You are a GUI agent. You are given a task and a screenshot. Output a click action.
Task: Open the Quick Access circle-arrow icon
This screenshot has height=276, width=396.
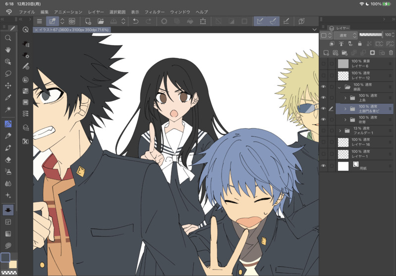pos(25,30)
